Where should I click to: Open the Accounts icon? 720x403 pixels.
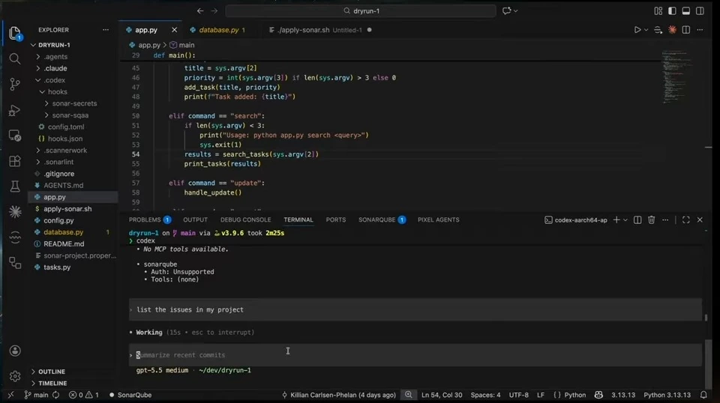pyautogui.click(x=15, y=351)
